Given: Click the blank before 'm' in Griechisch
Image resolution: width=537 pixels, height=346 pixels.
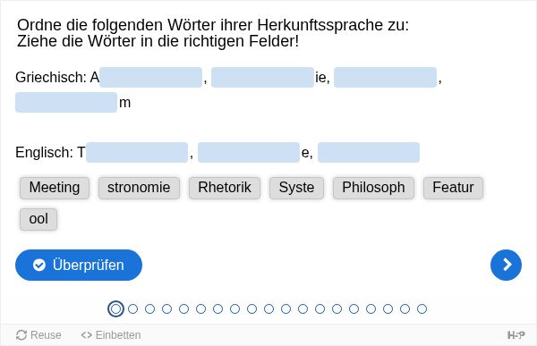Looking at the screenshot, I should click(x=66, y=102).
